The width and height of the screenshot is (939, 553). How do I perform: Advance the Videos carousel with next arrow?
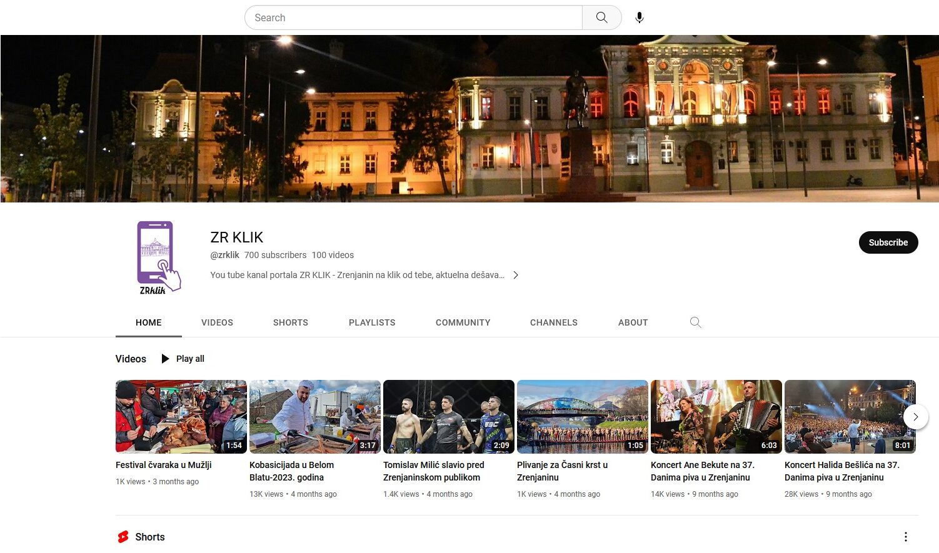pyautogui.click(x=916, y=417)
